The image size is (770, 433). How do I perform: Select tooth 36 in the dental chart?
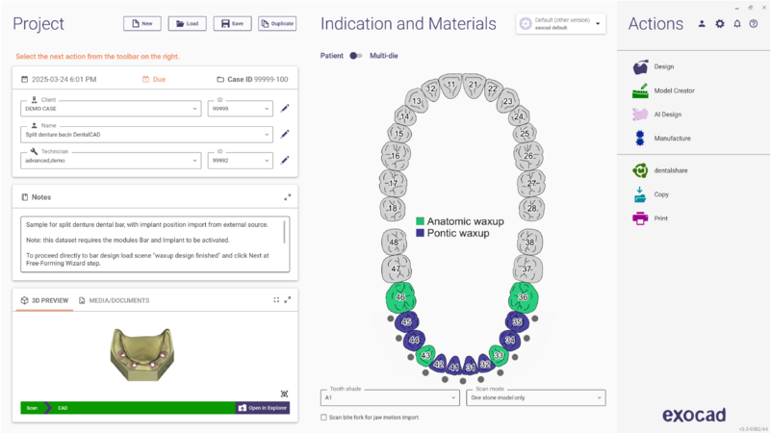click(x=524, y=297)
